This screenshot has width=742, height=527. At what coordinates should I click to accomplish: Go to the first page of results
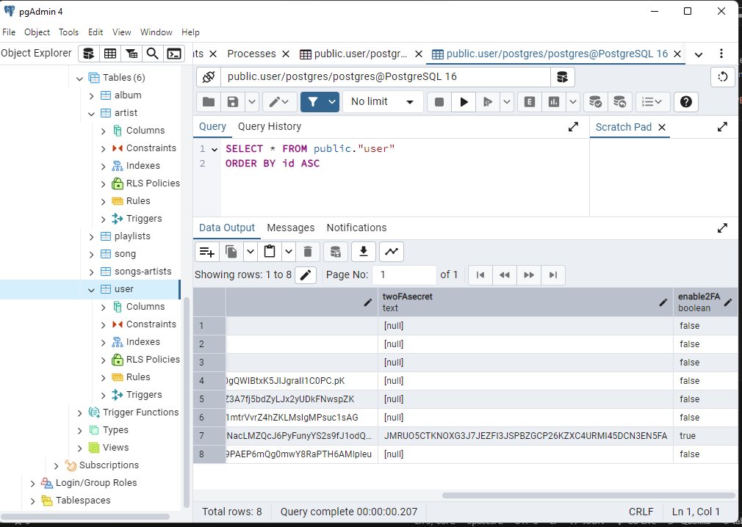480,275
